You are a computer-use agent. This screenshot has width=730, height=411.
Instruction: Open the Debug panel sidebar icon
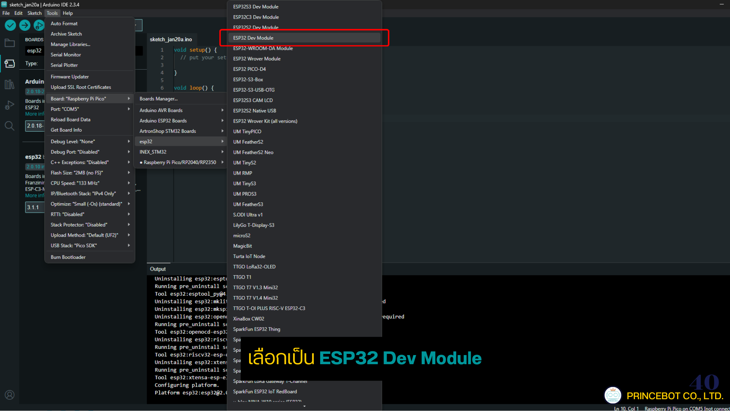(x=10, y=105)
